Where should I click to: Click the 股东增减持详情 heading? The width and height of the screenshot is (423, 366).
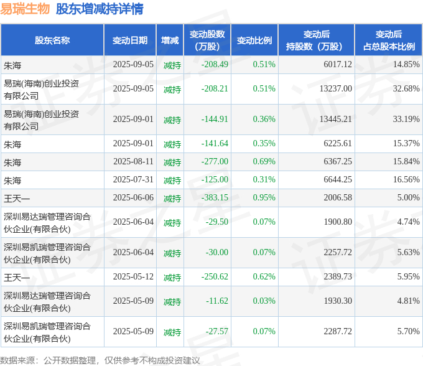[100, 9]
